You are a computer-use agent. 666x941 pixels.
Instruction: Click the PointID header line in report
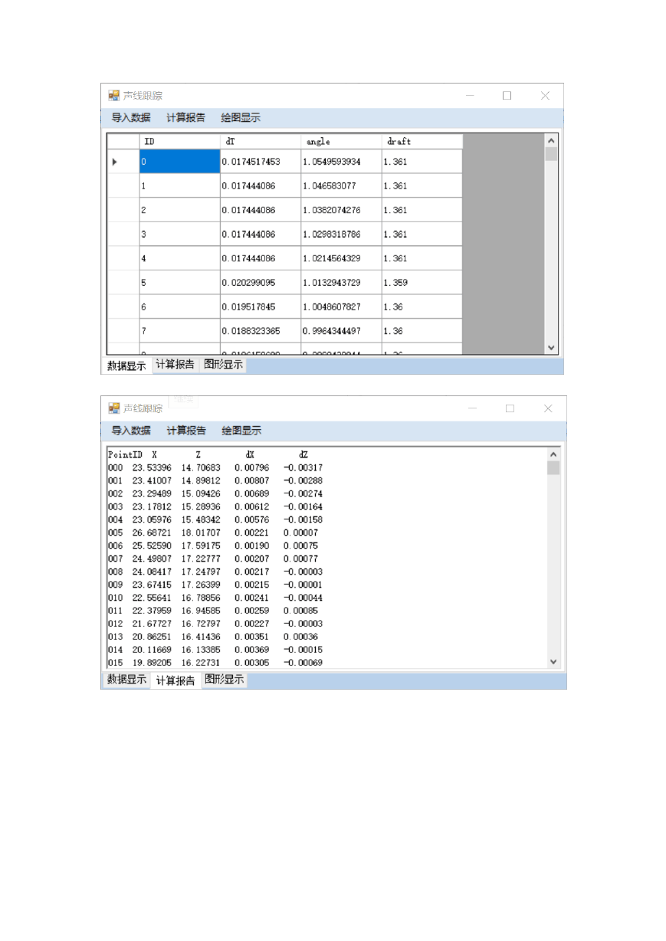(x=208, y=454)
